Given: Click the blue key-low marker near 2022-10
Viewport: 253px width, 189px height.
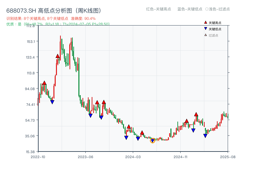Looking at the screenshot, I should (x=52, y=101).
